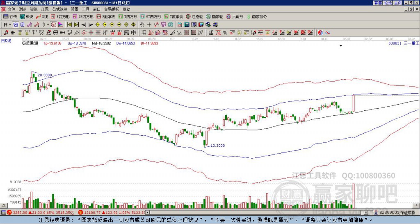
Task: Click the protractor angle tool
Action: pos(77,33)
